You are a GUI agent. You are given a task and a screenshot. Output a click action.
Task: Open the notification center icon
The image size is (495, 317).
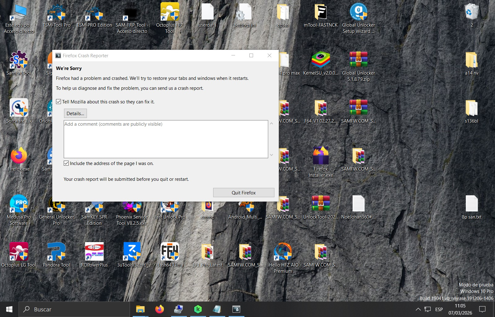482,309
